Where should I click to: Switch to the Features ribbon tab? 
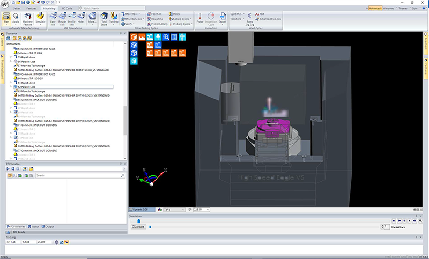pos(31,8)
